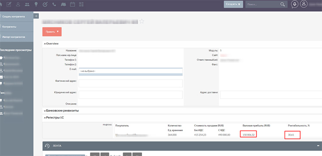
Task: Open the Contacts person icon in top bar
Action: click(18, 4)
